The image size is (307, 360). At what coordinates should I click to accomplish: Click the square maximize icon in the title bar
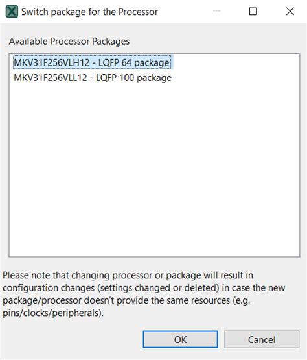click(253, 11)
